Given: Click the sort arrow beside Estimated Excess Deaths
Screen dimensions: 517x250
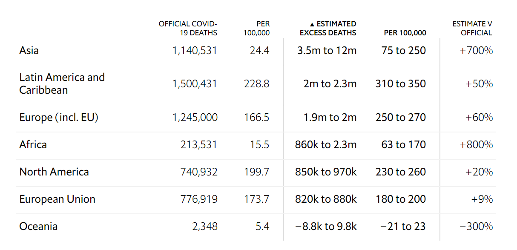Looking at the screenshot, I should (x=312, y=24).
